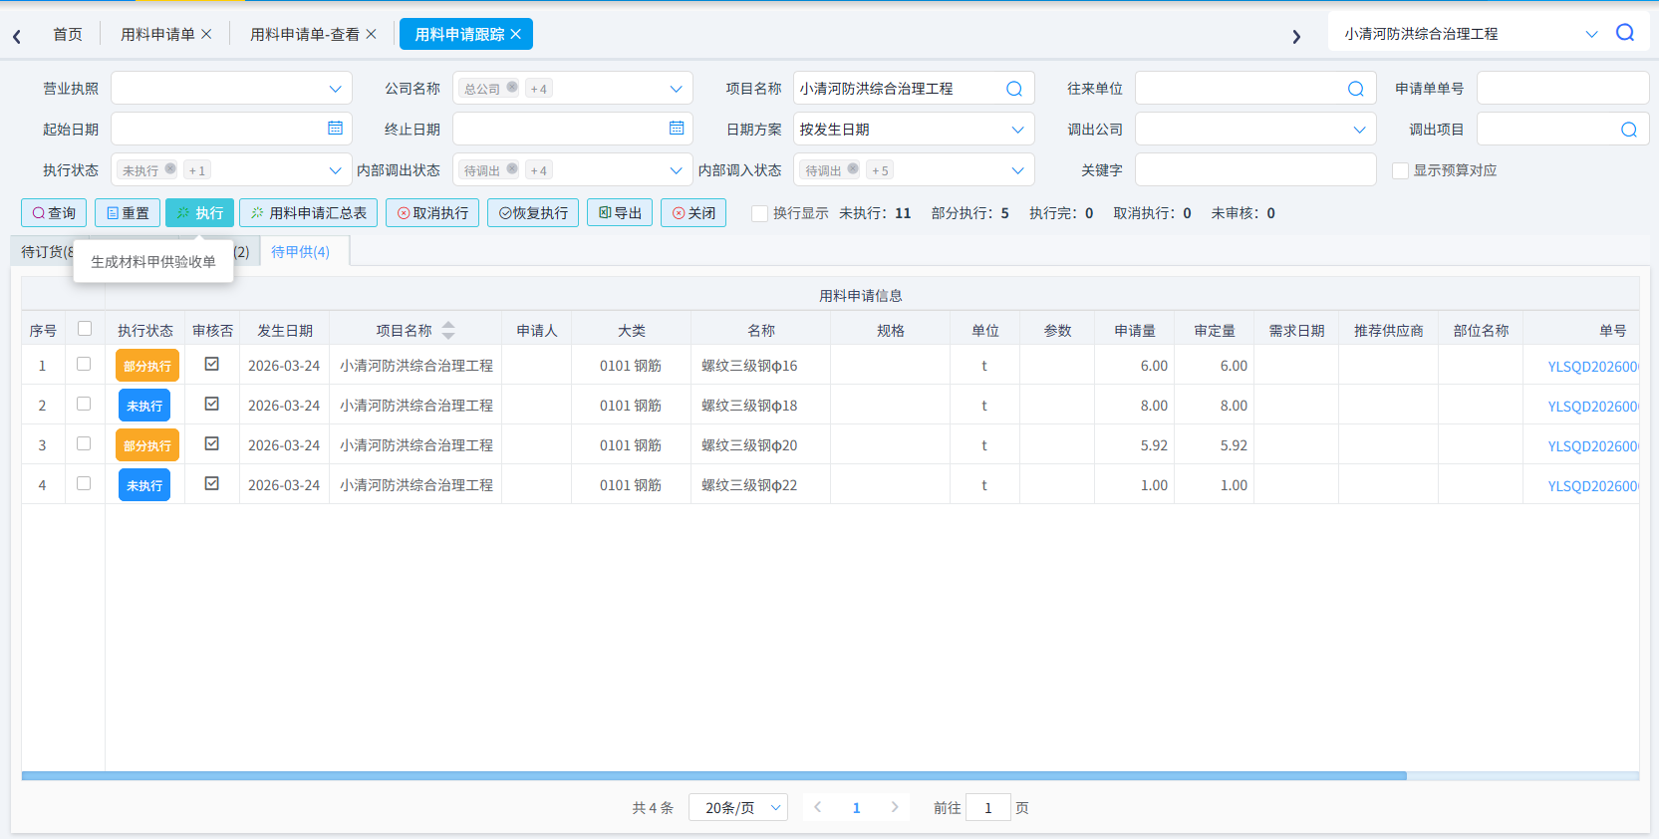This screenshot has width=1659, height=839.
Task: Open calendar picker for 终止日期
Action: (x=677, y=129)
